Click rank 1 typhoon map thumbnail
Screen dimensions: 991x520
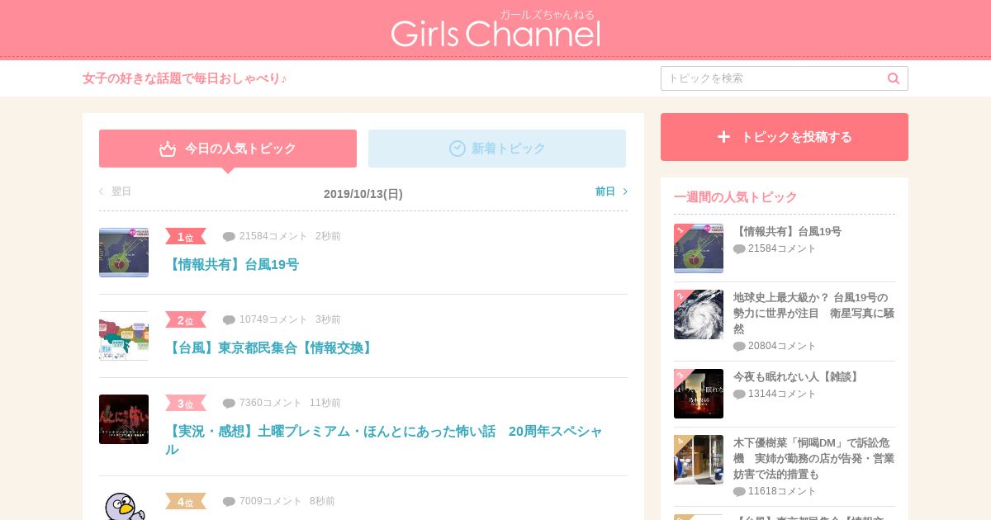click(x=124, y=253)
